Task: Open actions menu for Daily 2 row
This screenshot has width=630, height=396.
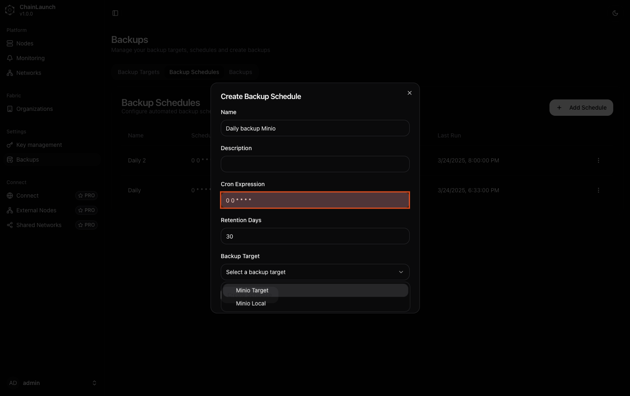Action: [598, 160]
